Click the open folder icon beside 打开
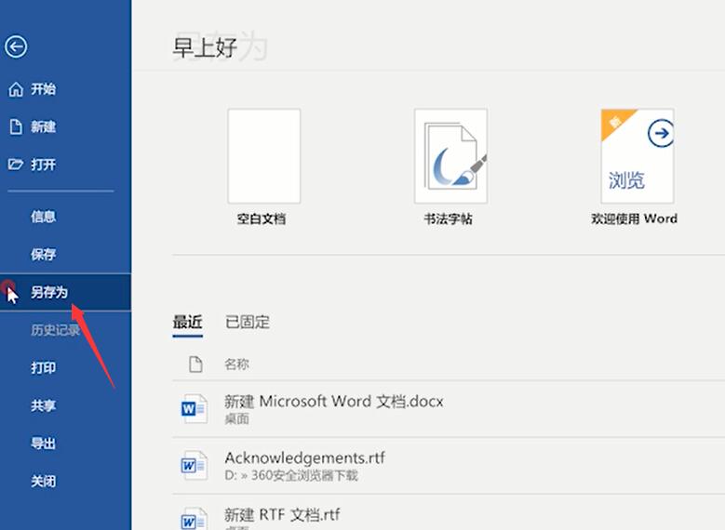Image resolution: width=725 pixels, height=530 pixels. point(15,164)
